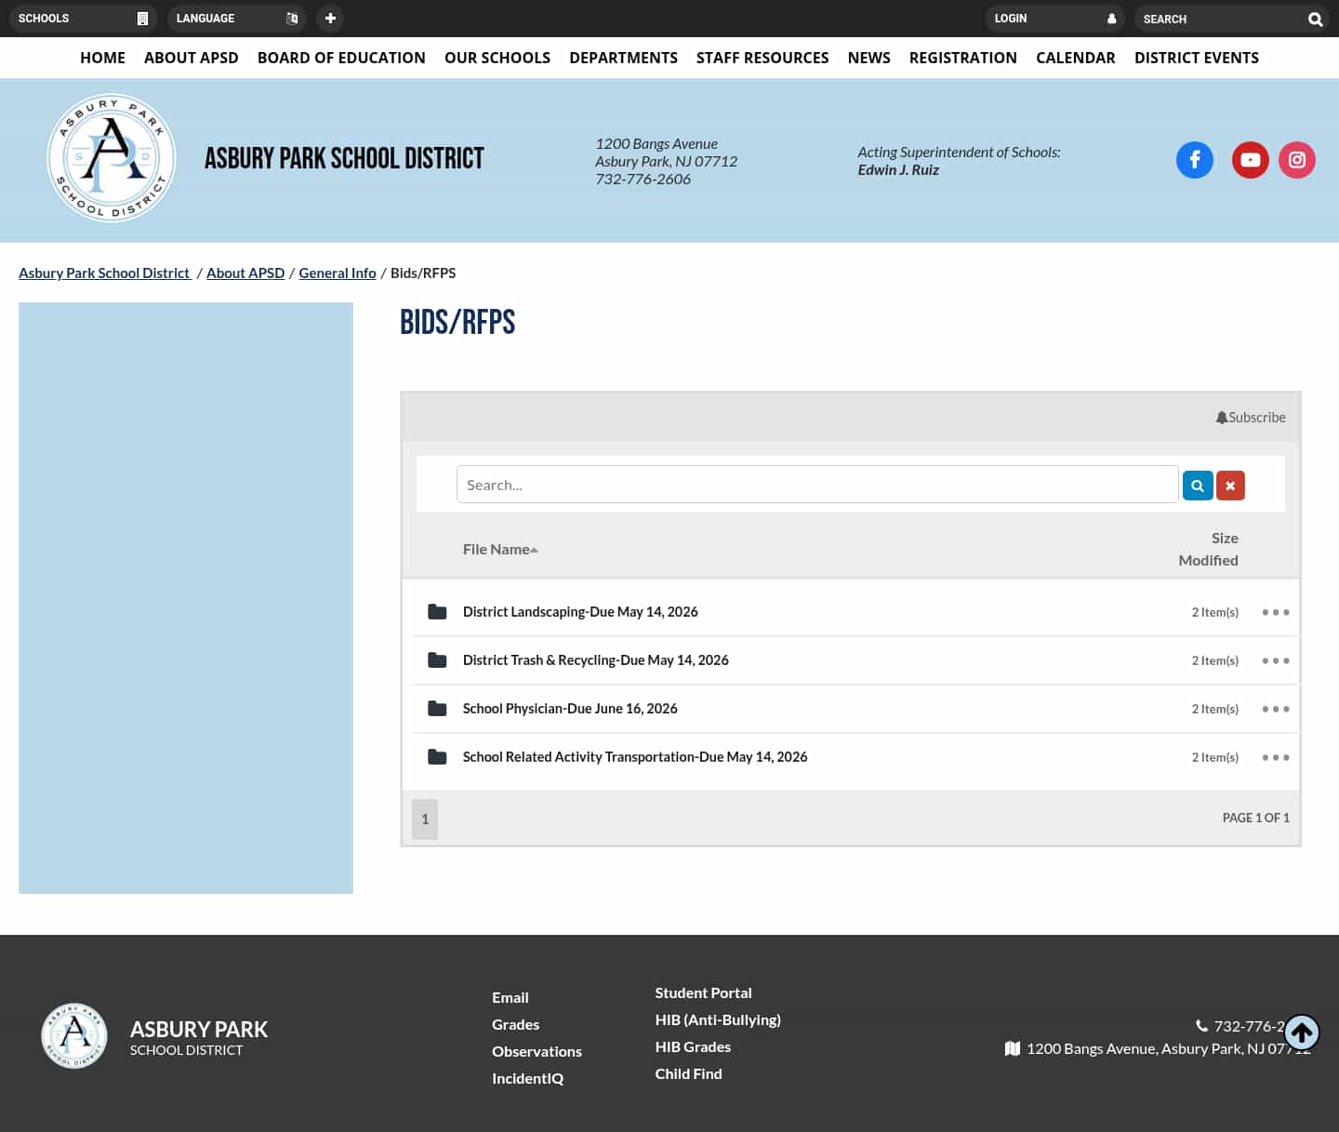
Task: Open the SCHOOLS dropdown in top bar
Action: tap(84, 19)
